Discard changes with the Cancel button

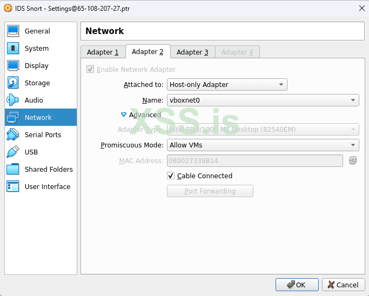pos(344,285)
